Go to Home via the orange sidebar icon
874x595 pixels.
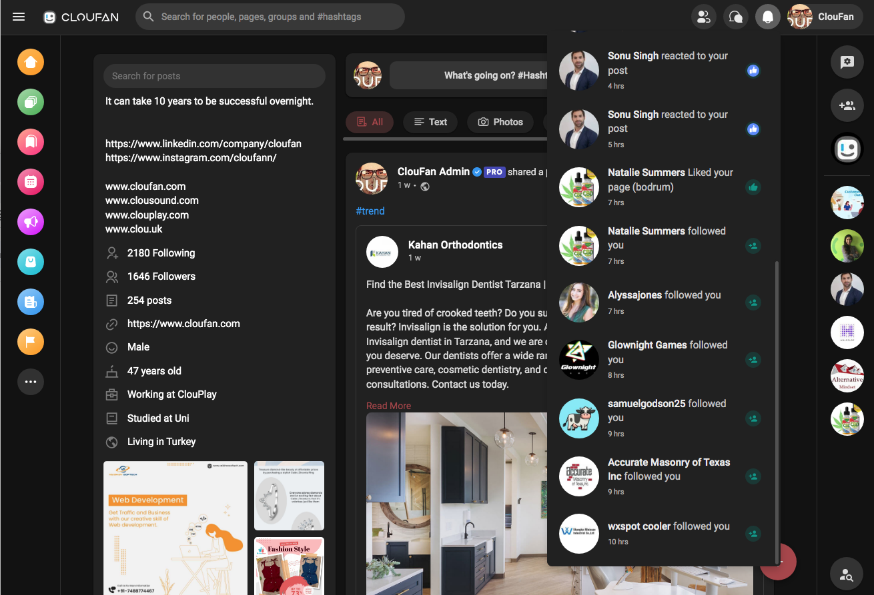(x=31, y=62)
